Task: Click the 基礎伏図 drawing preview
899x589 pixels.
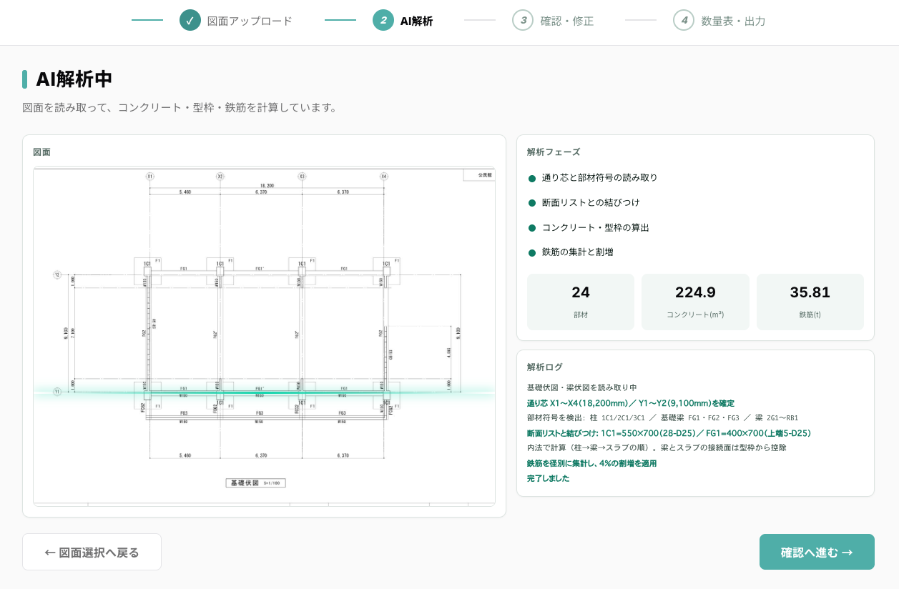Action: (264, 336)
